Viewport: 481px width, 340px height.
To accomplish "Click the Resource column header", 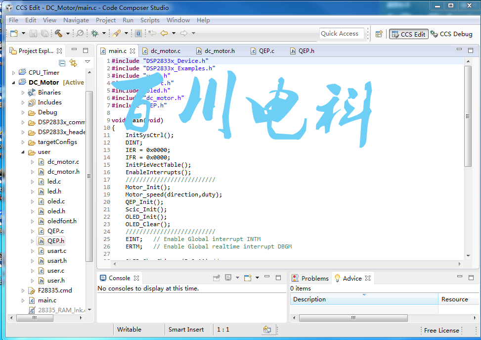I will click(459, 299).
